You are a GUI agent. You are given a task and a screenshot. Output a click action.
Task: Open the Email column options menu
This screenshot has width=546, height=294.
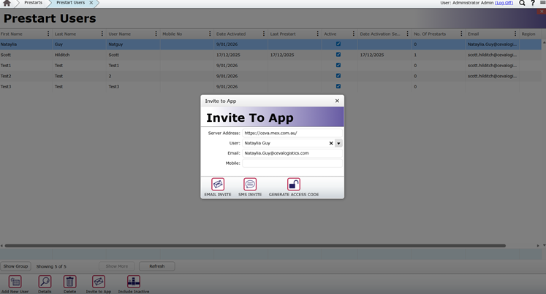(x=515, y=34)
